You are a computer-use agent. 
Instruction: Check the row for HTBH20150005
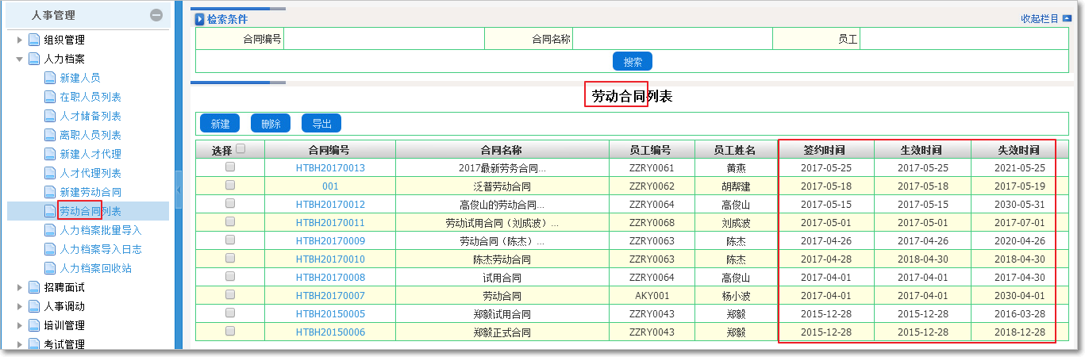tap(230, 313)
